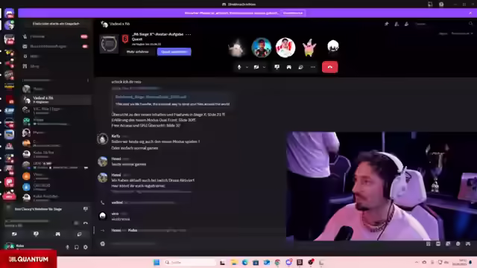Open Direct Messages home icon
Image resolution: width=477 pixels, height=268 pixels.
9,13
